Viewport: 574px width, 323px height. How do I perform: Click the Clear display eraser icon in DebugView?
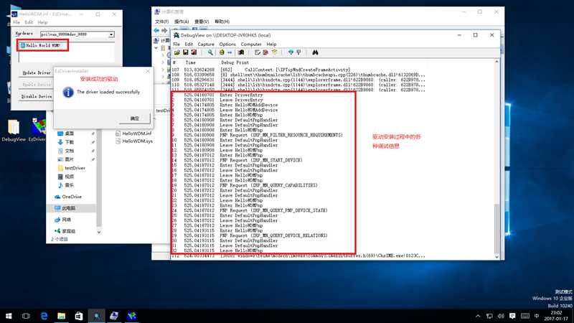tap(241, 52)
